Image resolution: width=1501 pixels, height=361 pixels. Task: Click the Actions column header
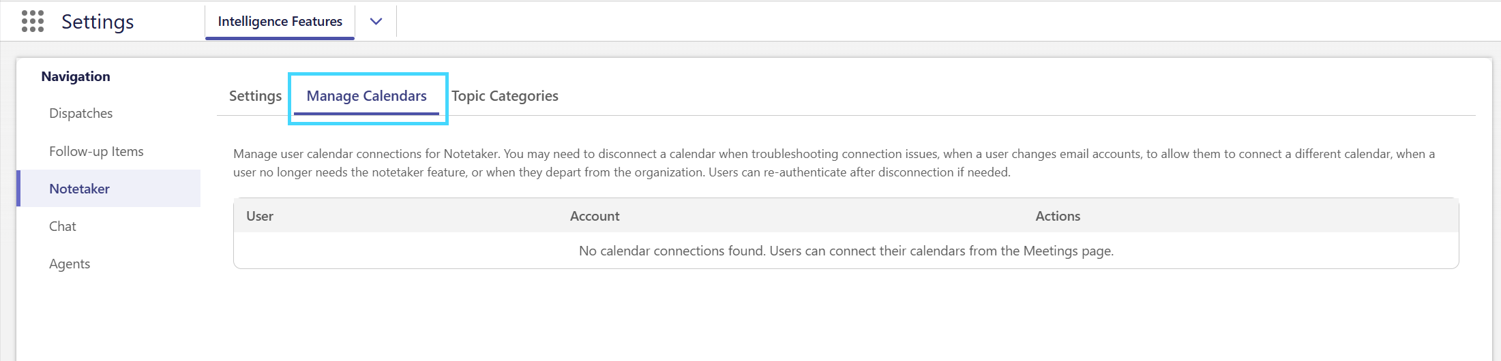click(1058, 216)
